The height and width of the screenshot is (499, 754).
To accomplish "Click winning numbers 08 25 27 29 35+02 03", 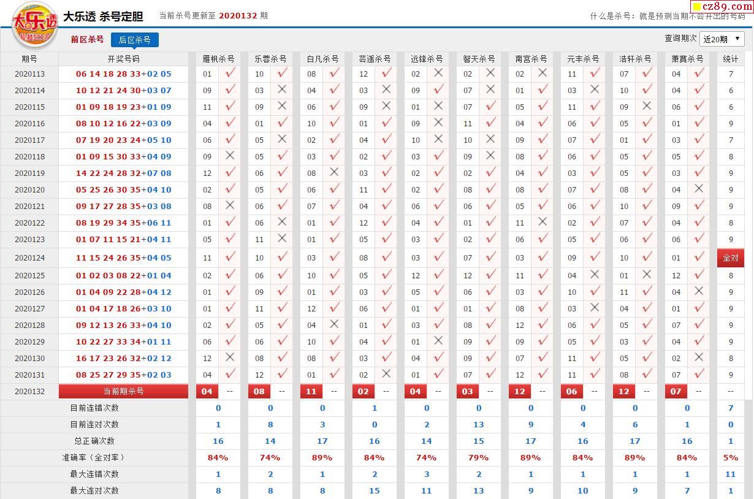I will point(124,375).
